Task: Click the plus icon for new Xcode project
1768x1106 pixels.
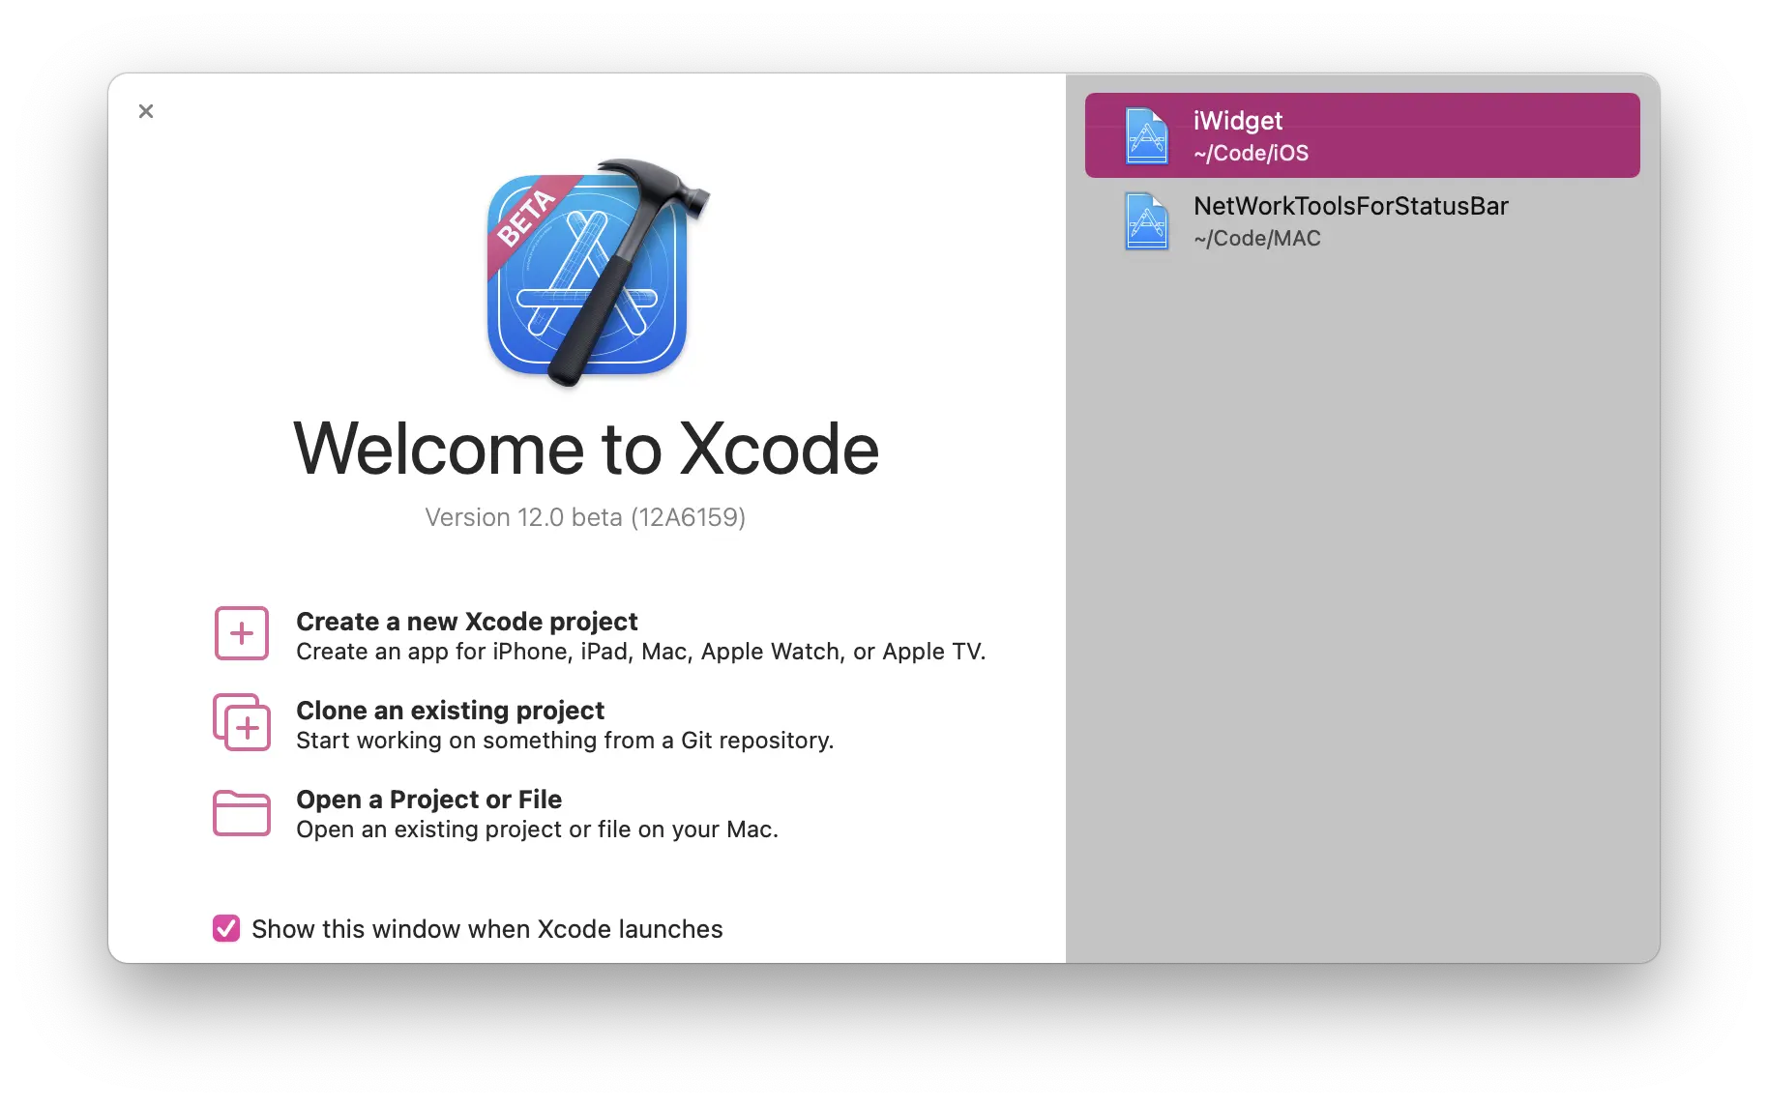Action: 241,634
